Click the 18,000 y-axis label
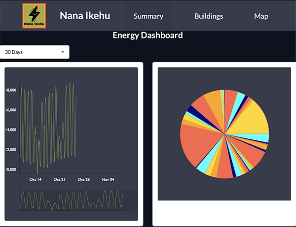This screenshot has height=227, width=296. [11, 90]
